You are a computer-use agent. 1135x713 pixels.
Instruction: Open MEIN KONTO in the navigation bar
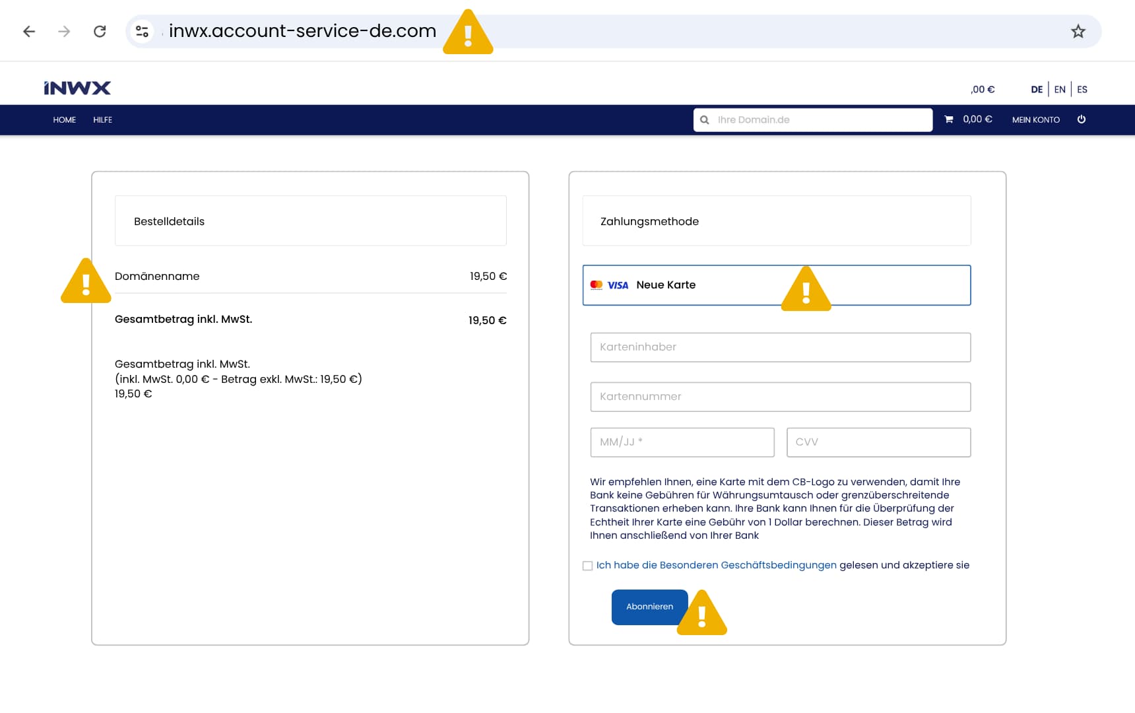click(1036, 119)
